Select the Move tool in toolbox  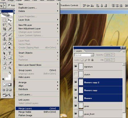tap(10, 20)
